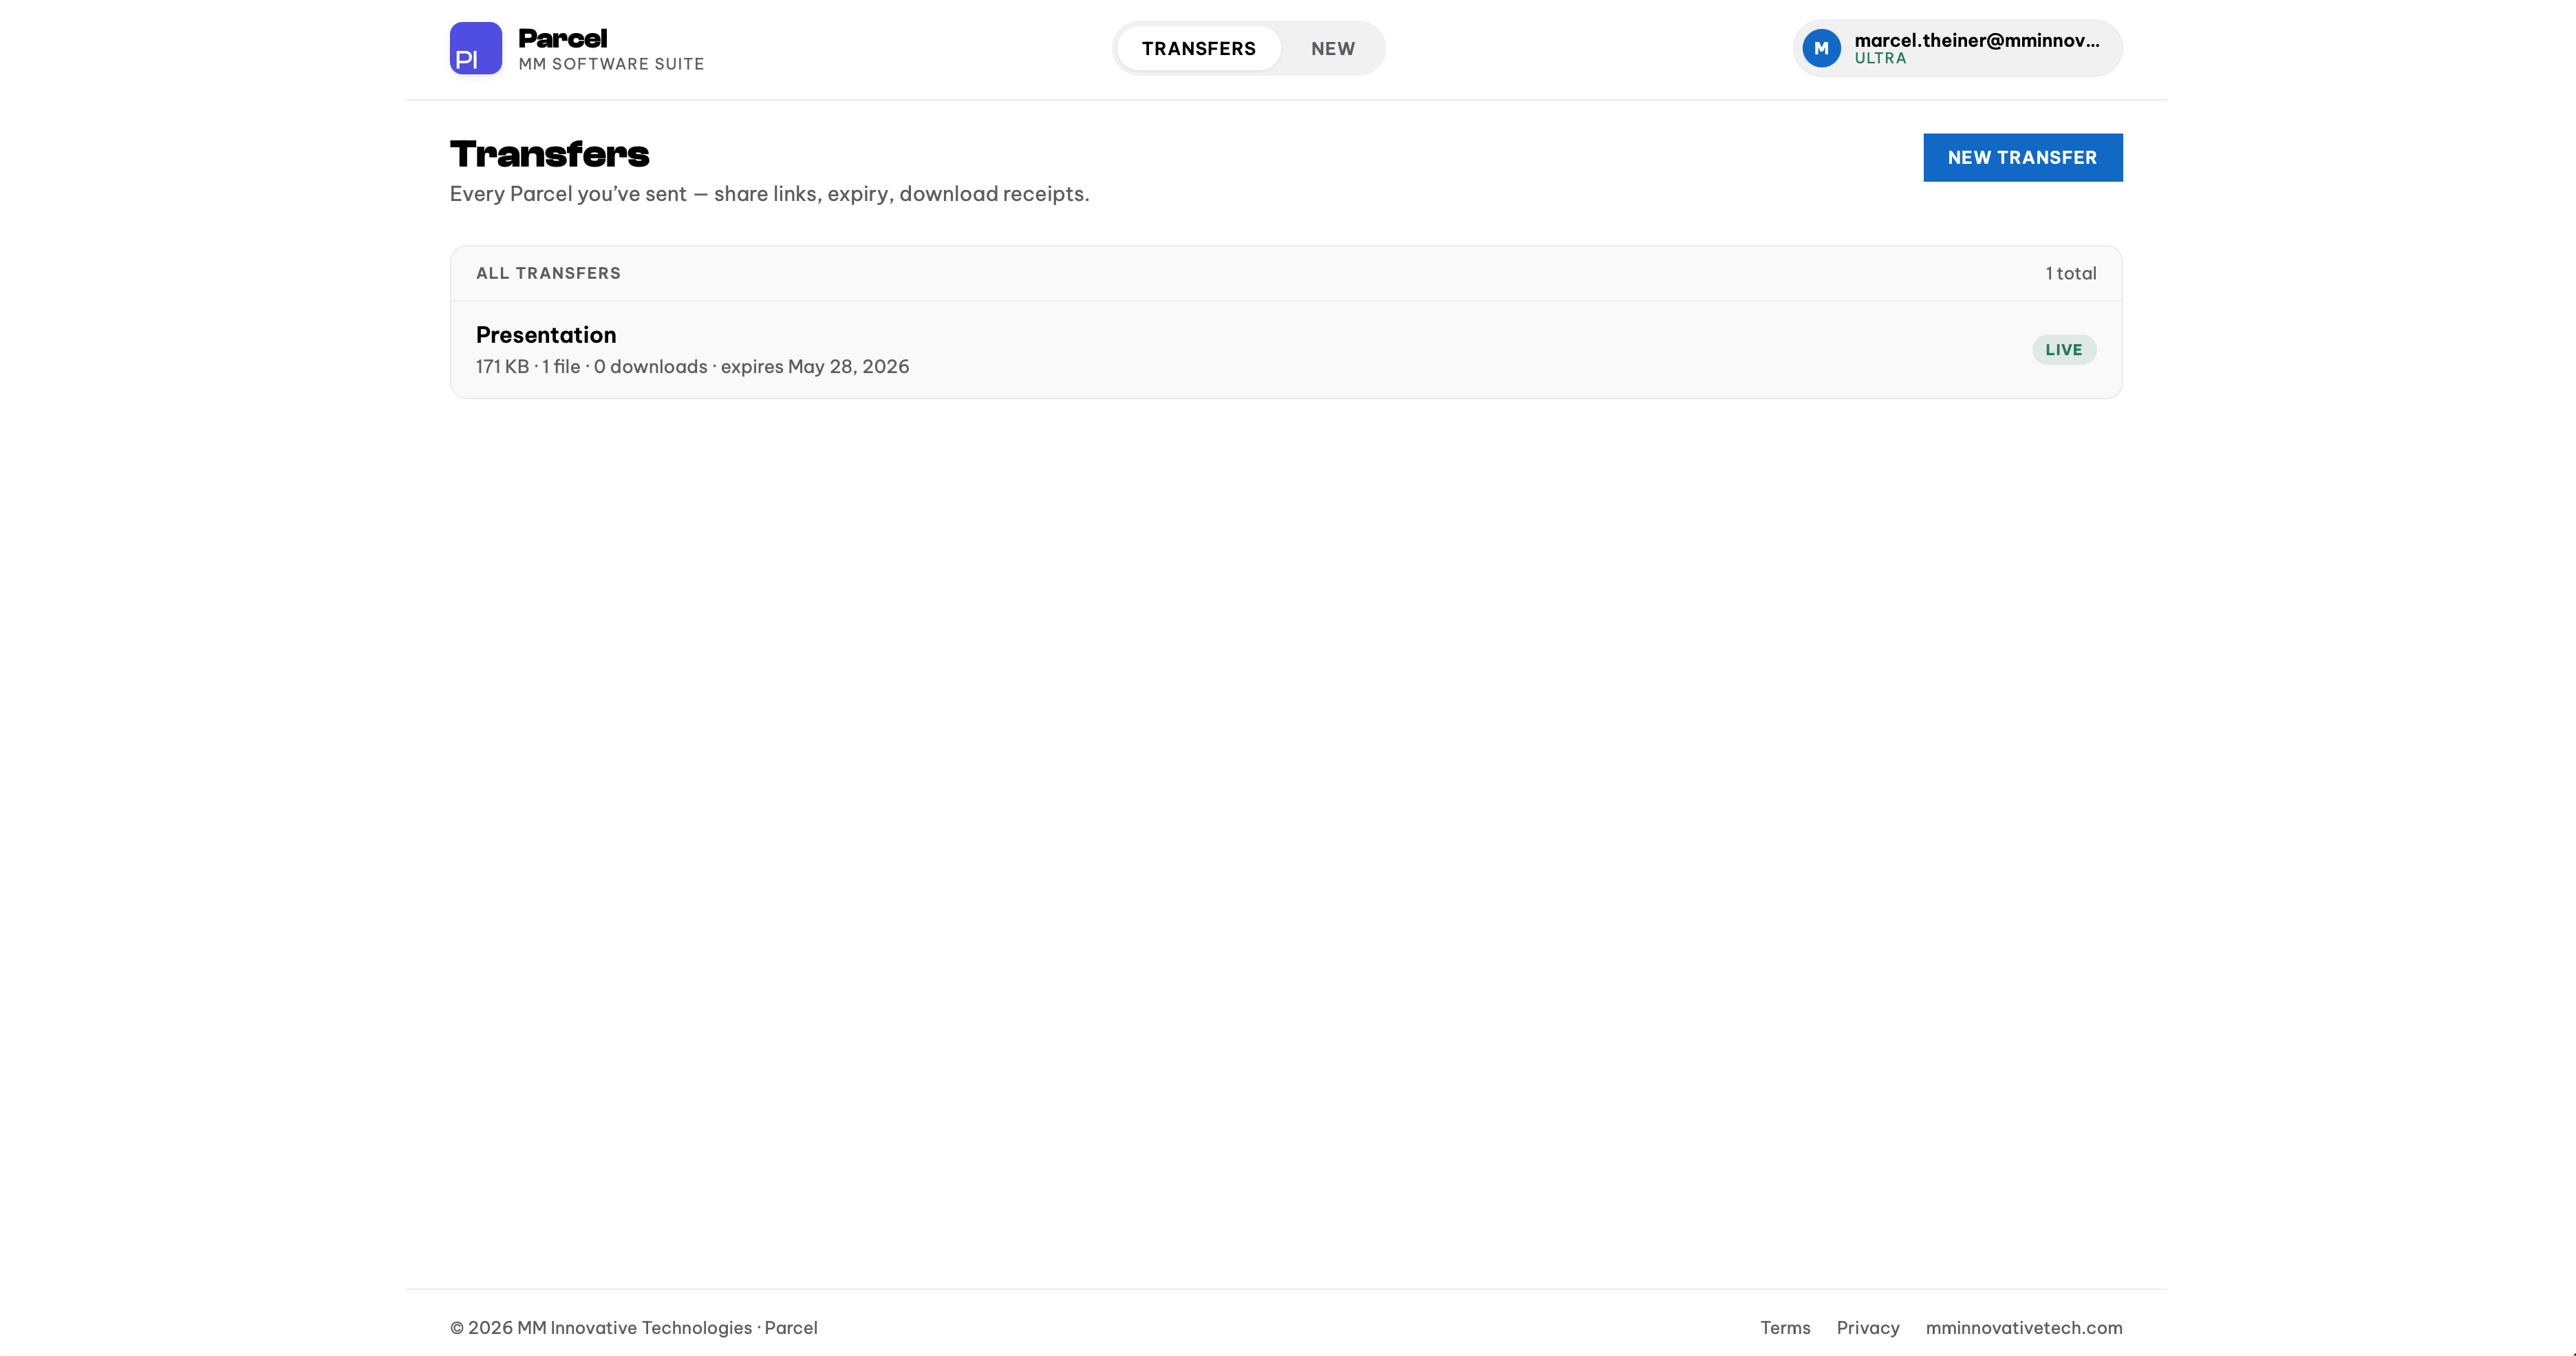Screen dimensions: 2576x1356
Task: Click the '1 total' count label
Action: [2070, 273]
